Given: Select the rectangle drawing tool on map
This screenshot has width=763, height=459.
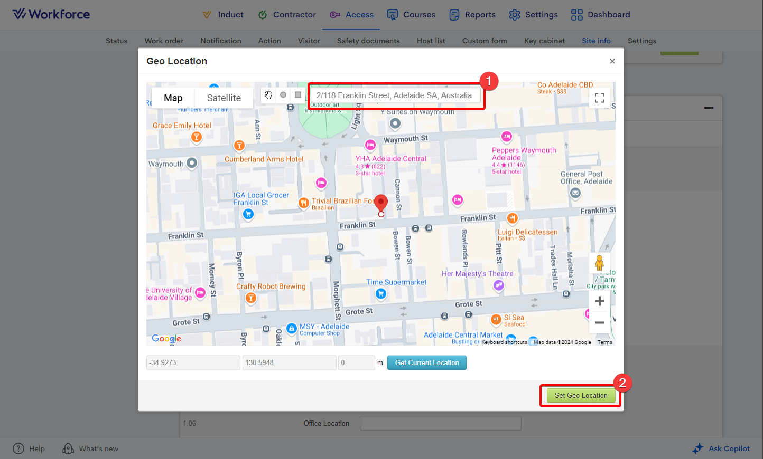Looking at the screenshot, I should (x=298, y=95).
